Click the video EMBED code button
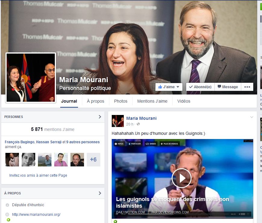The height and width of the screenshot is (223, 262). tap(151, 144)
